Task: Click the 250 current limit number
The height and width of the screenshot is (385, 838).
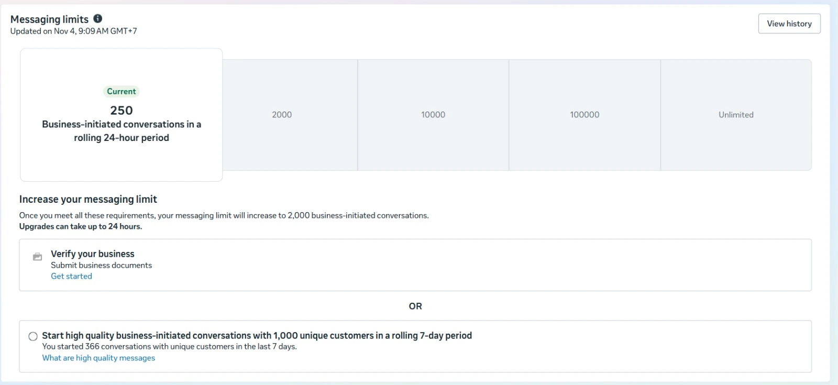Action: (x=122, y=111)
